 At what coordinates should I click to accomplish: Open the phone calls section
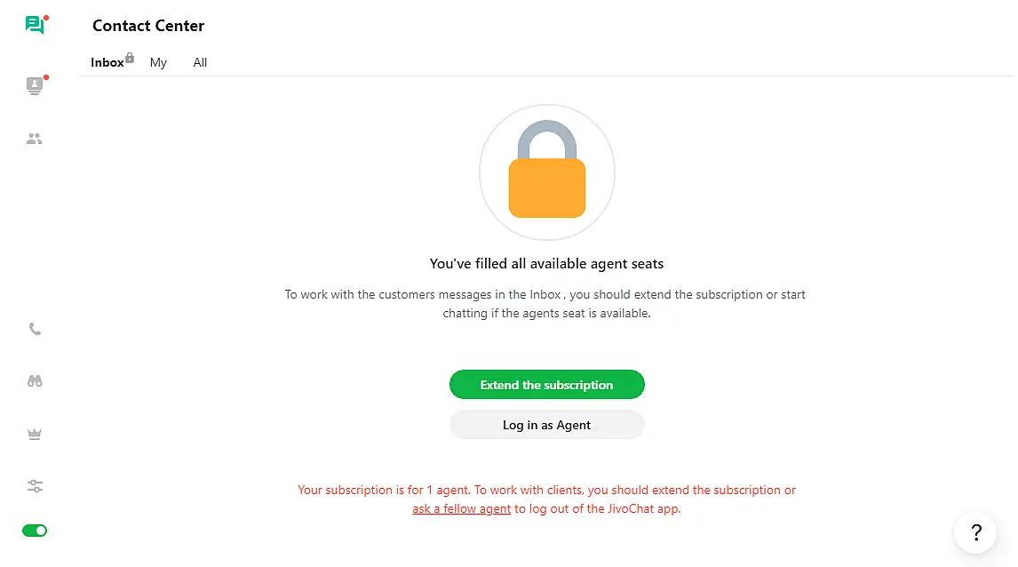click(35, 329)
